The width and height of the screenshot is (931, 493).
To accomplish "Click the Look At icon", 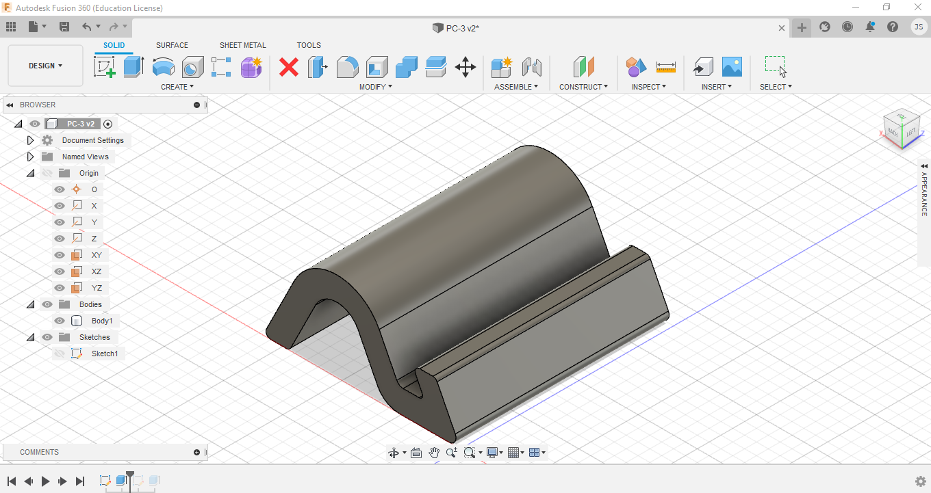I will click(416, 453).
